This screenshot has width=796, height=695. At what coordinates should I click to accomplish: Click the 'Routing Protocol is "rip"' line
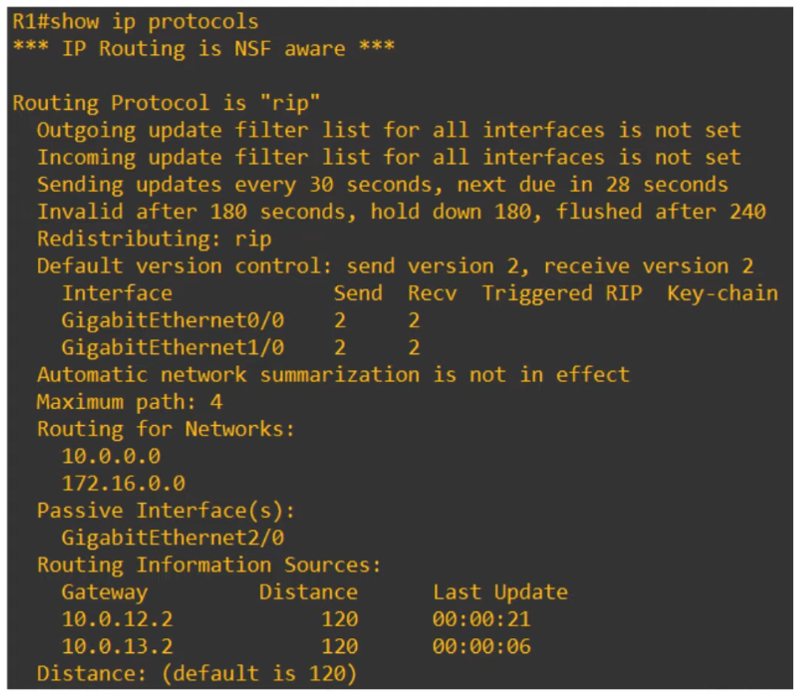[x=166, y=103]
